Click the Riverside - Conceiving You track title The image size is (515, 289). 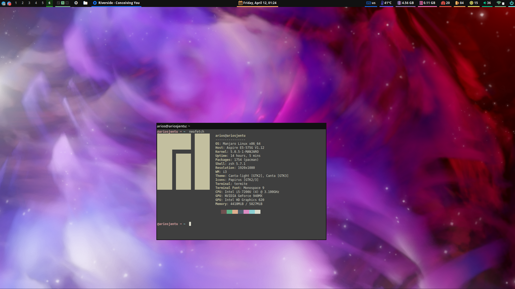coord(119,3)
